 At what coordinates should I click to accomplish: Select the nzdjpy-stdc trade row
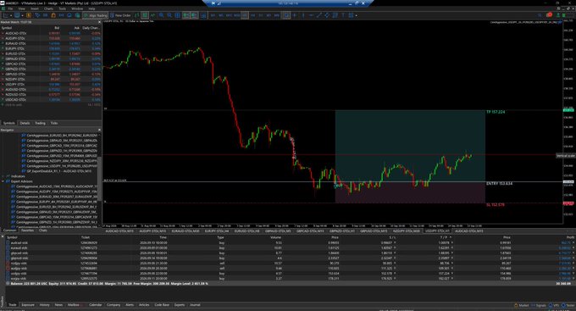[x=291, y=264]
